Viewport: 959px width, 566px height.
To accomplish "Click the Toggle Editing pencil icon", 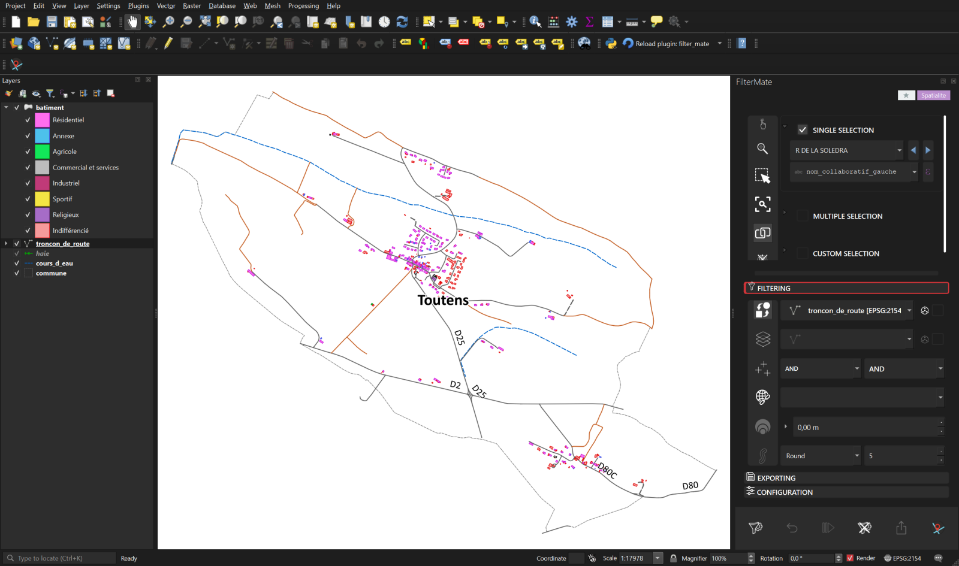I will pyautogui.click(x=168, y=43).
